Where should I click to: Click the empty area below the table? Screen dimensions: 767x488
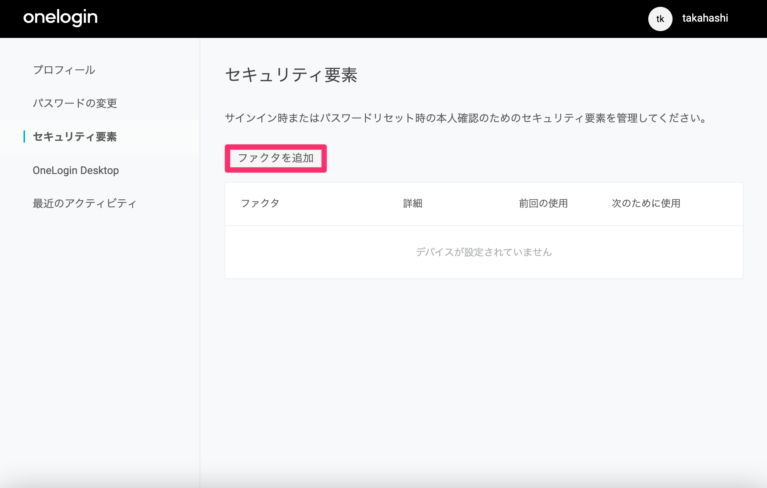point(484,379)
